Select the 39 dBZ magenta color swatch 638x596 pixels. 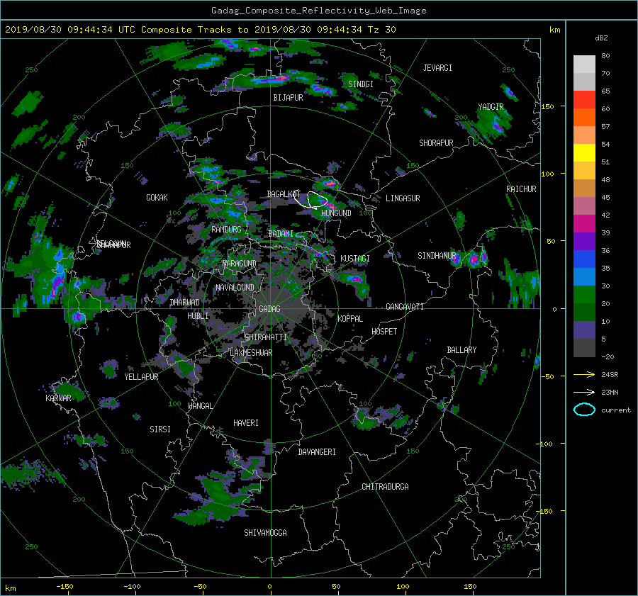point(584,224)
